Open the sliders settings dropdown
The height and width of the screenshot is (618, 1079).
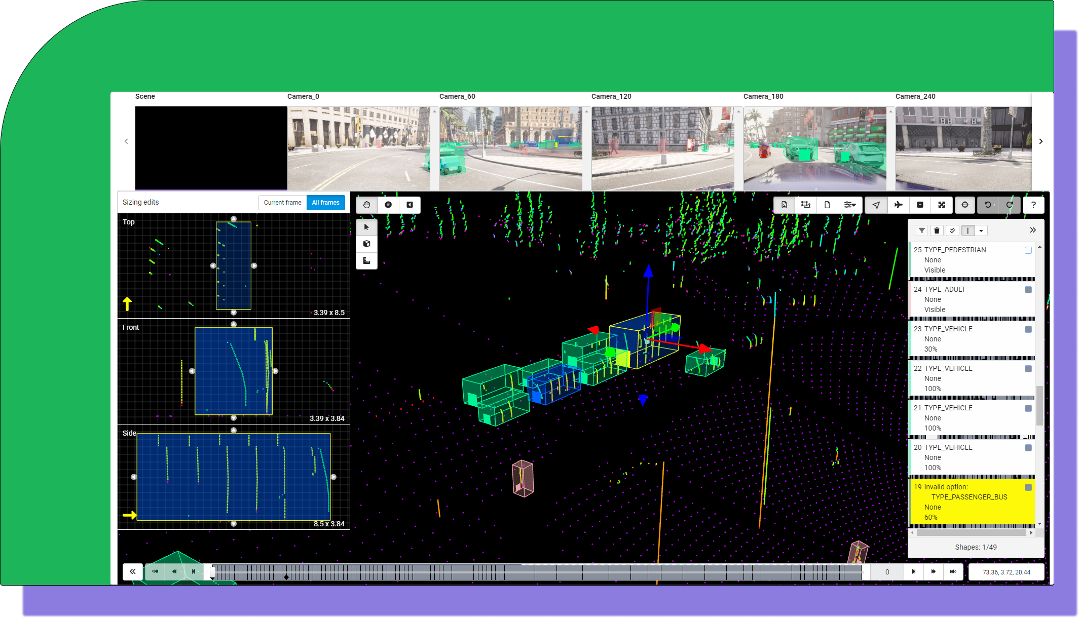850,205
